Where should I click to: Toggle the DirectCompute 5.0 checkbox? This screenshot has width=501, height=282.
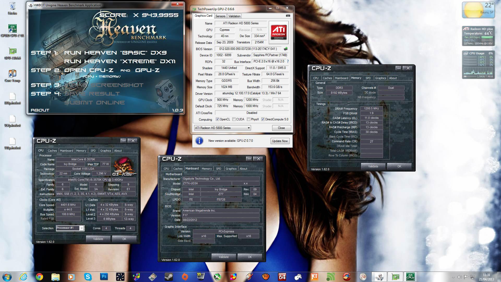[x=263, y=119]
